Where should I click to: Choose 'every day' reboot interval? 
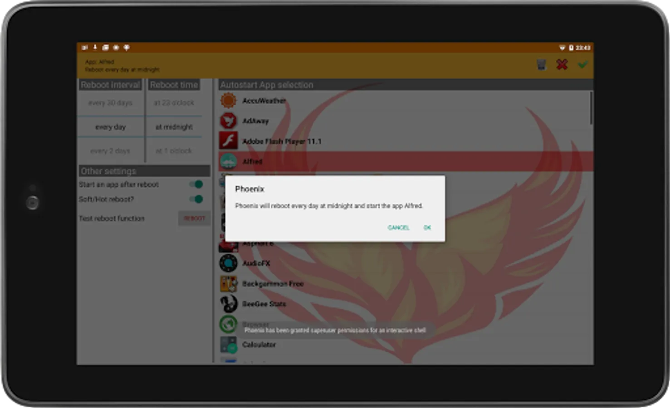click(x=110, y=127)
